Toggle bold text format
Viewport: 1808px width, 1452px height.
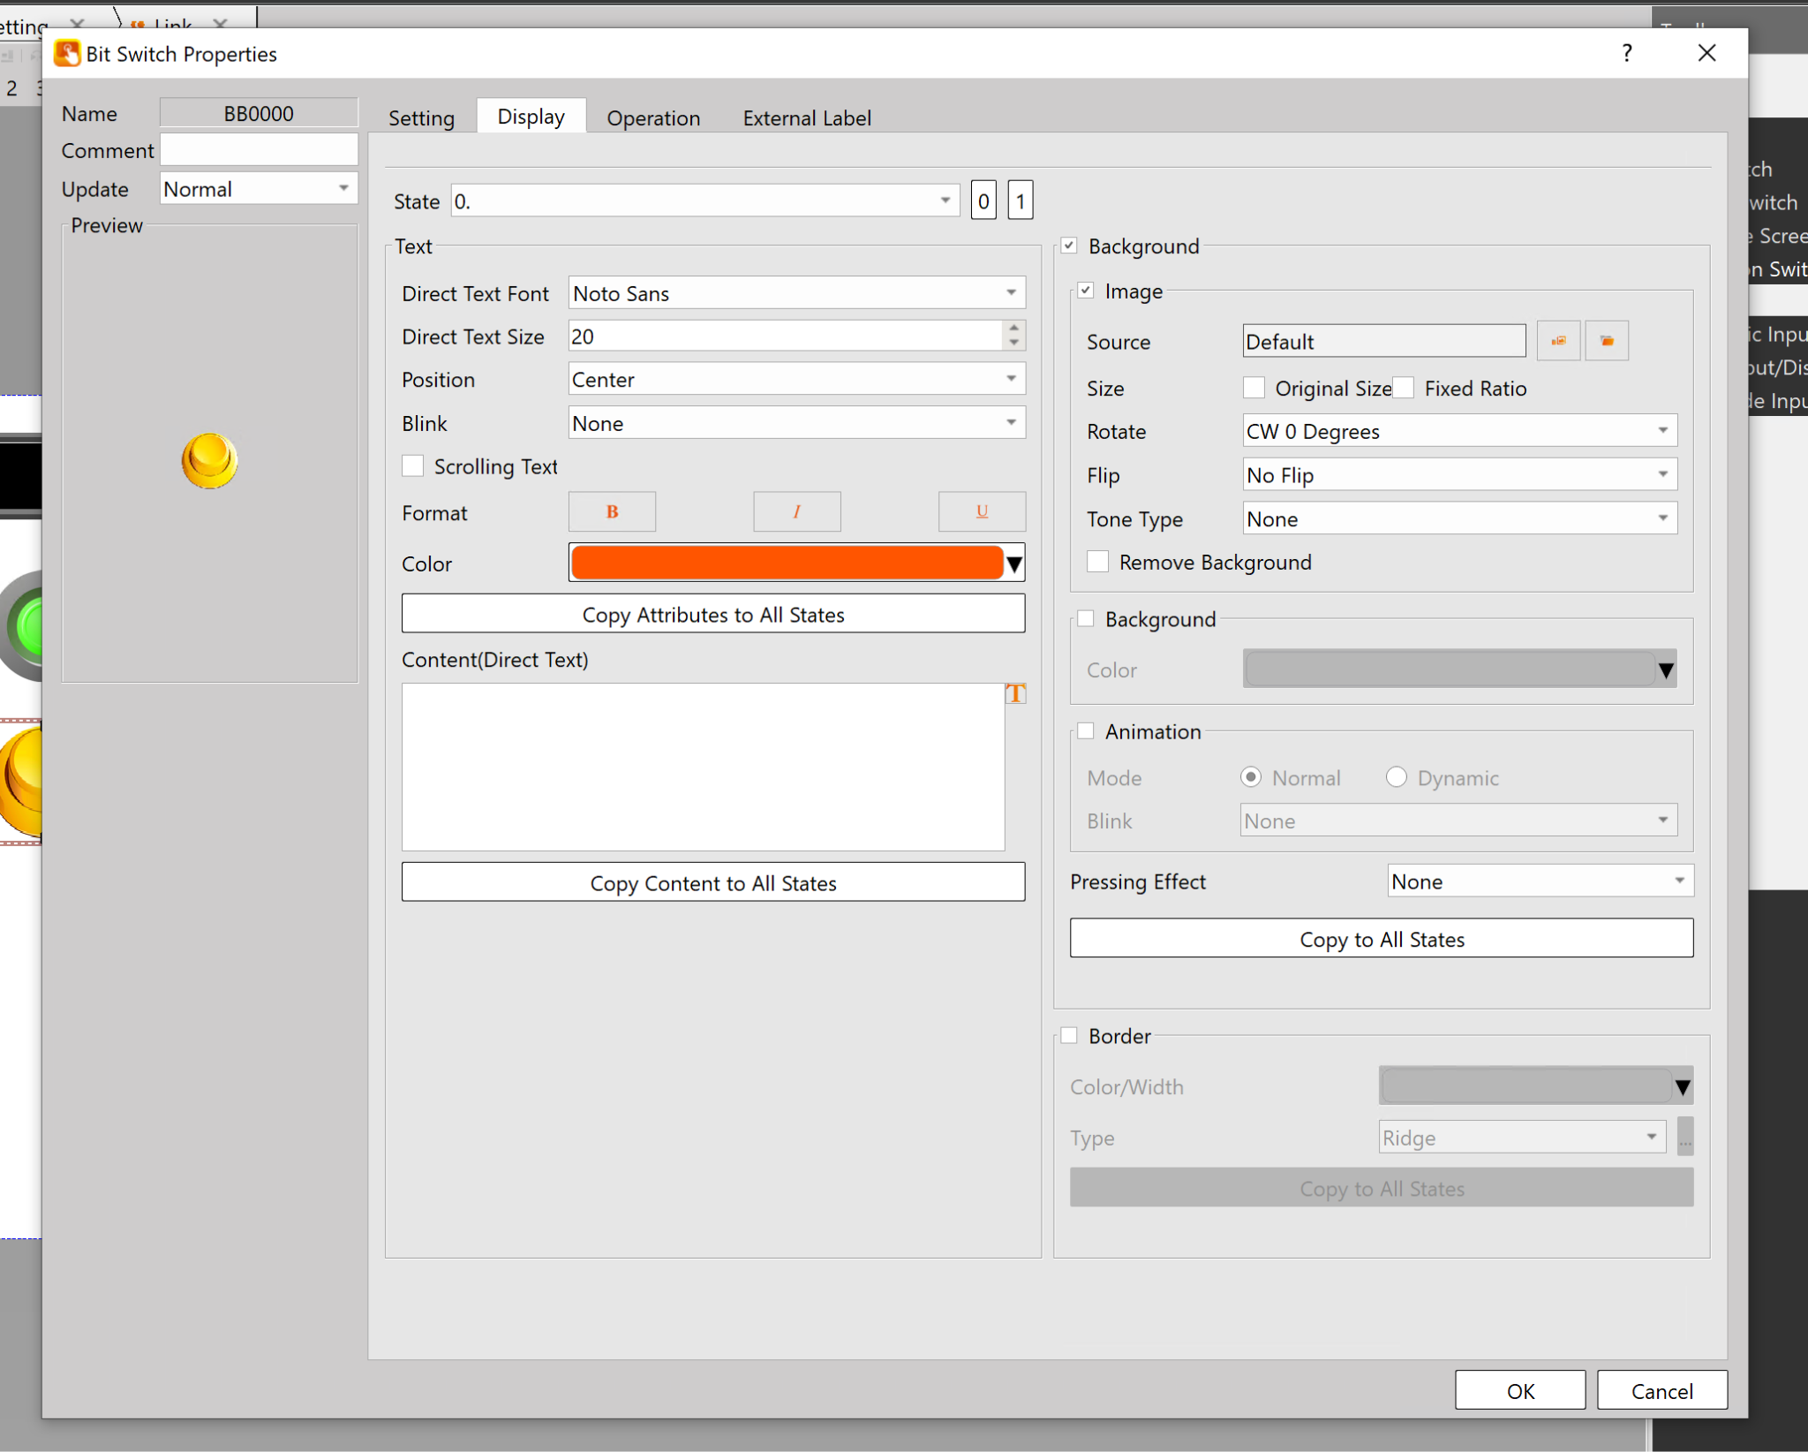612,511
